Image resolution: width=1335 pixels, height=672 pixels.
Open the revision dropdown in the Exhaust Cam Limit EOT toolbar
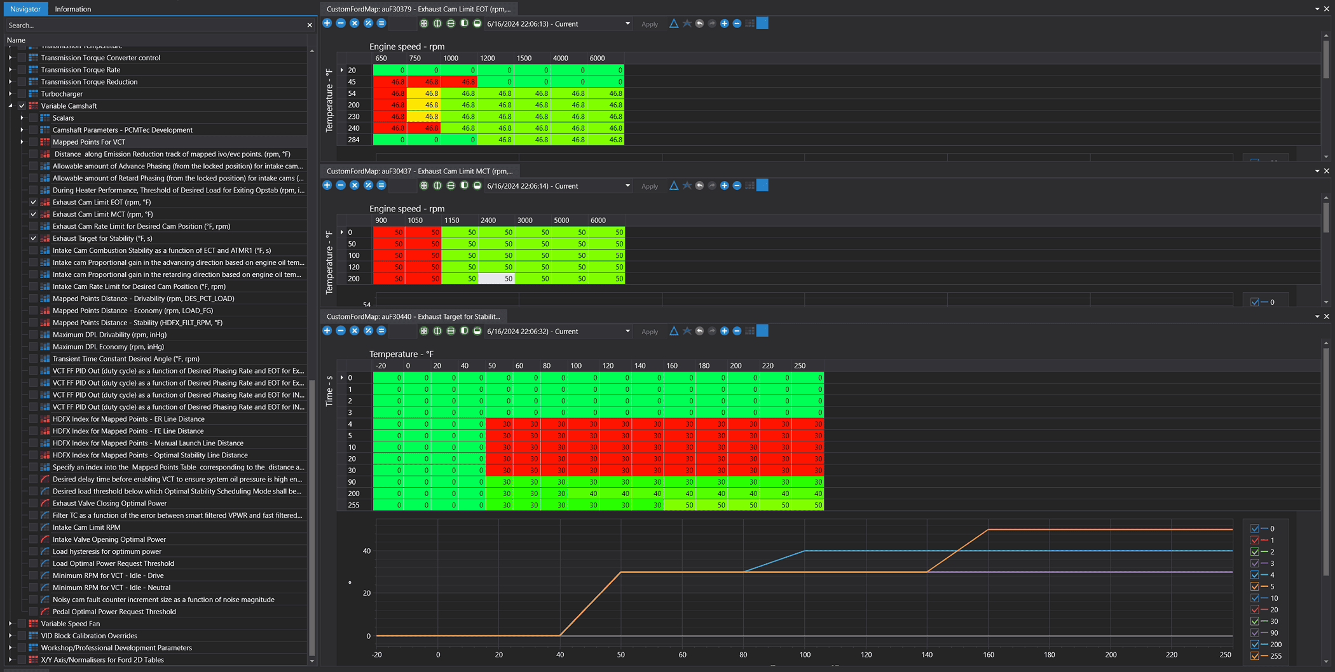(627, 24)
